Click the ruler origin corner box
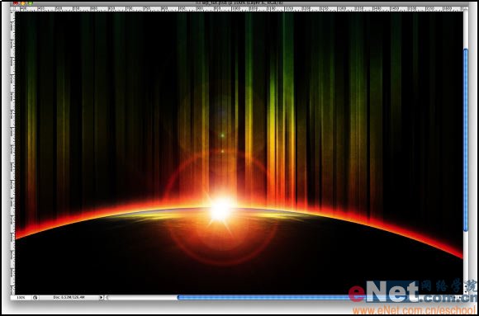Viewport: 479px width, 316px height. [12, 9]
